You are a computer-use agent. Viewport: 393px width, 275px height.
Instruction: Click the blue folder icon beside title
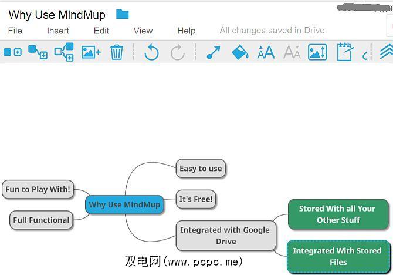click(123, 14)
